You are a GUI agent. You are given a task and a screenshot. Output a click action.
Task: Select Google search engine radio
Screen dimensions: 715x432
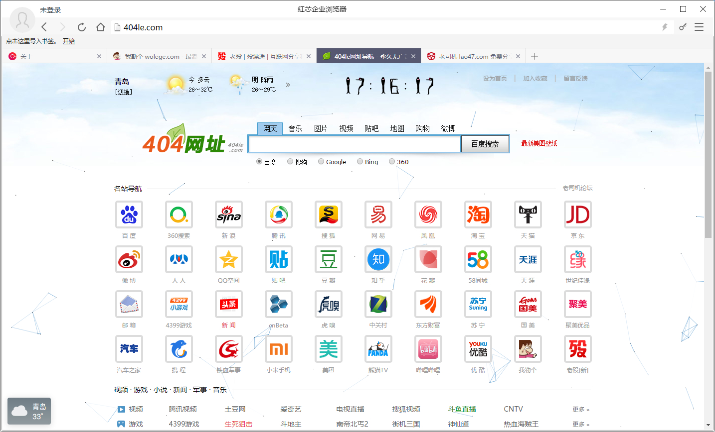321,161
